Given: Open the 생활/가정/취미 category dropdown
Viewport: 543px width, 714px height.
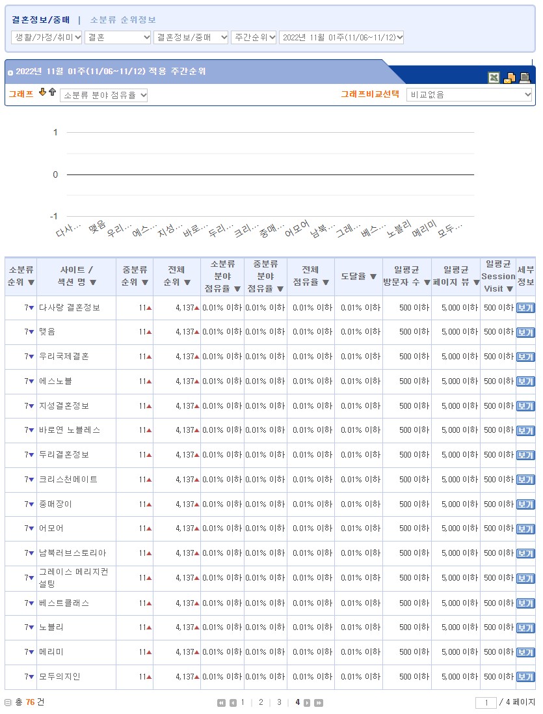Looking at the screenshot, I should pos(47,37).
